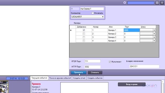Viewport: 165px width, 93px height.
Task: Click the RTSP Порт field 554
Action: (x=93, y=61)
